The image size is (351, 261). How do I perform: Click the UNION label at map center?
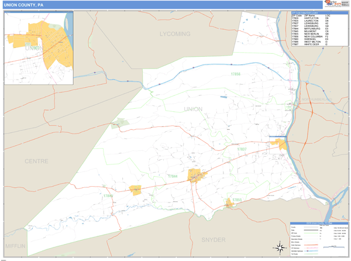pyautogui.click(x=193, y=109)
